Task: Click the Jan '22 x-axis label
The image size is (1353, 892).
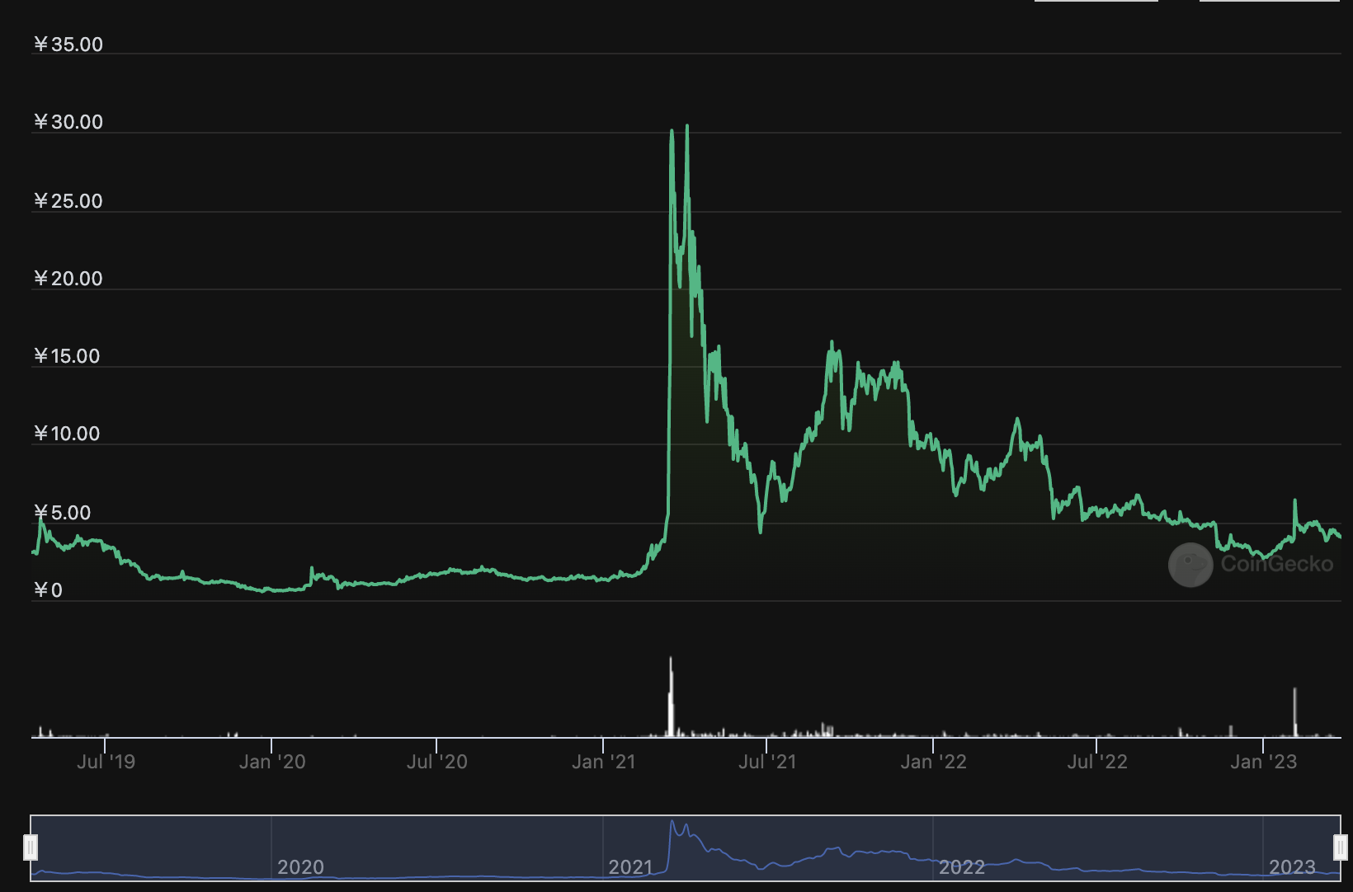Action: (x=933, y=762)
